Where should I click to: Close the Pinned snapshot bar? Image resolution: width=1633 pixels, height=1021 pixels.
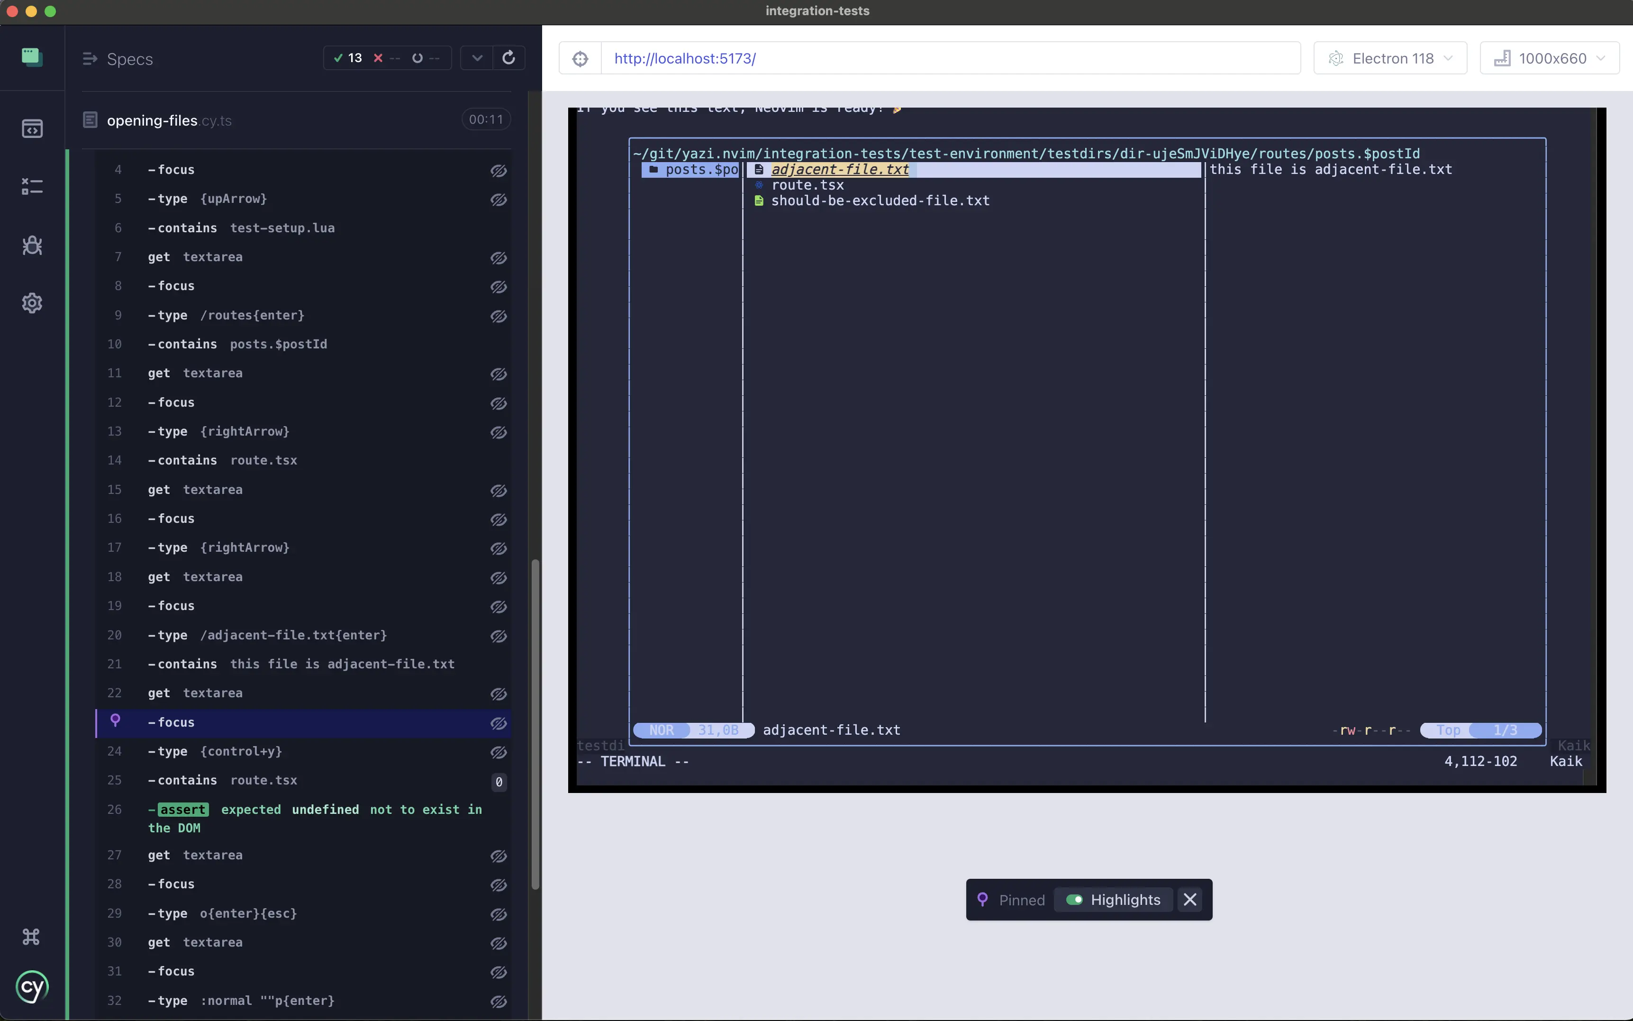(x=1189, y=900)
